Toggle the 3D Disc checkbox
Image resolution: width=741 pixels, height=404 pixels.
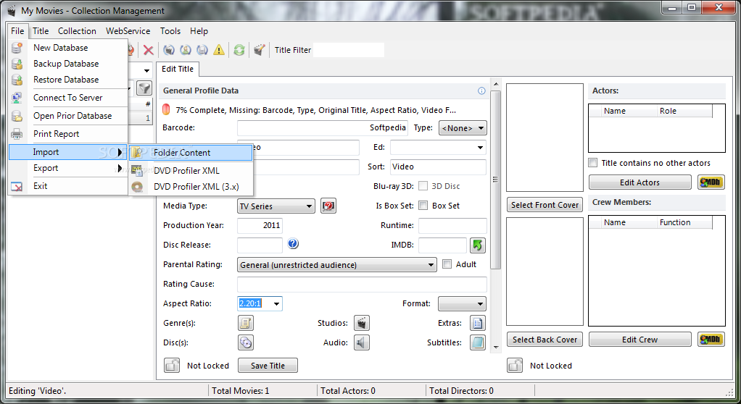[x=423, y=186]
